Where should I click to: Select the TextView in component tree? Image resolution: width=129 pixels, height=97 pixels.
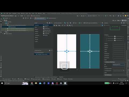point(42,54)
